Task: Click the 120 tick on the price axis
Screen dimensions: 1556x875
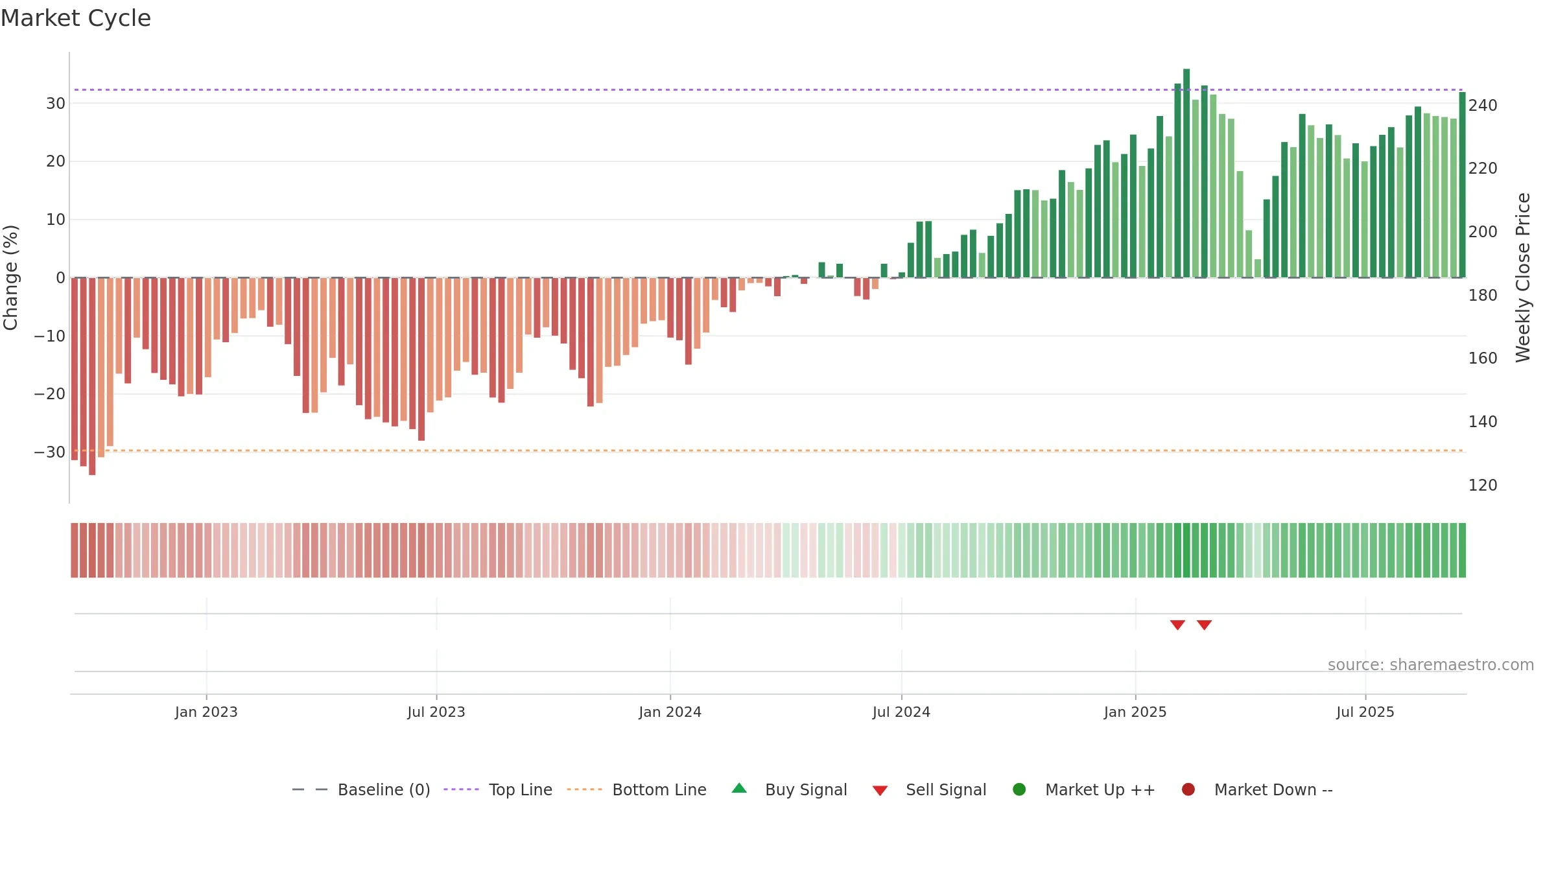Action: click(1483, 485)
